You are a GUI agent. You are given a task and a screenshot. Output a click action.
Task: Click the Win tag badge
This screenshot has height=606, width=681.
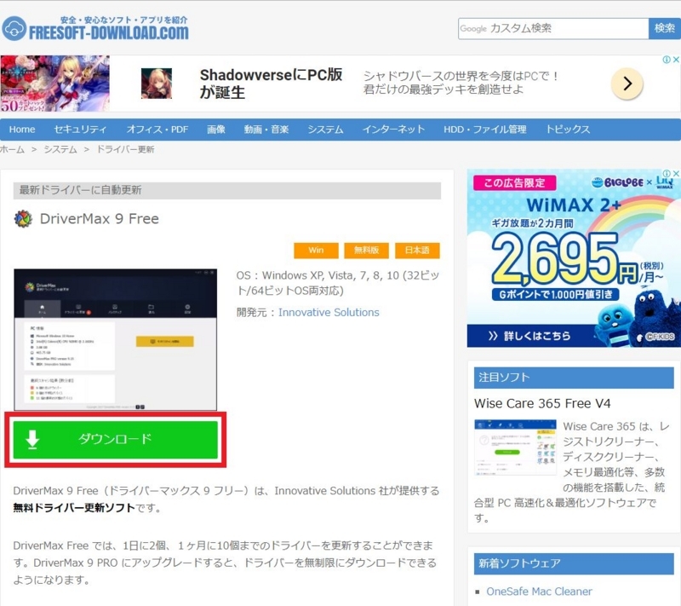click(x=316, y=251)
